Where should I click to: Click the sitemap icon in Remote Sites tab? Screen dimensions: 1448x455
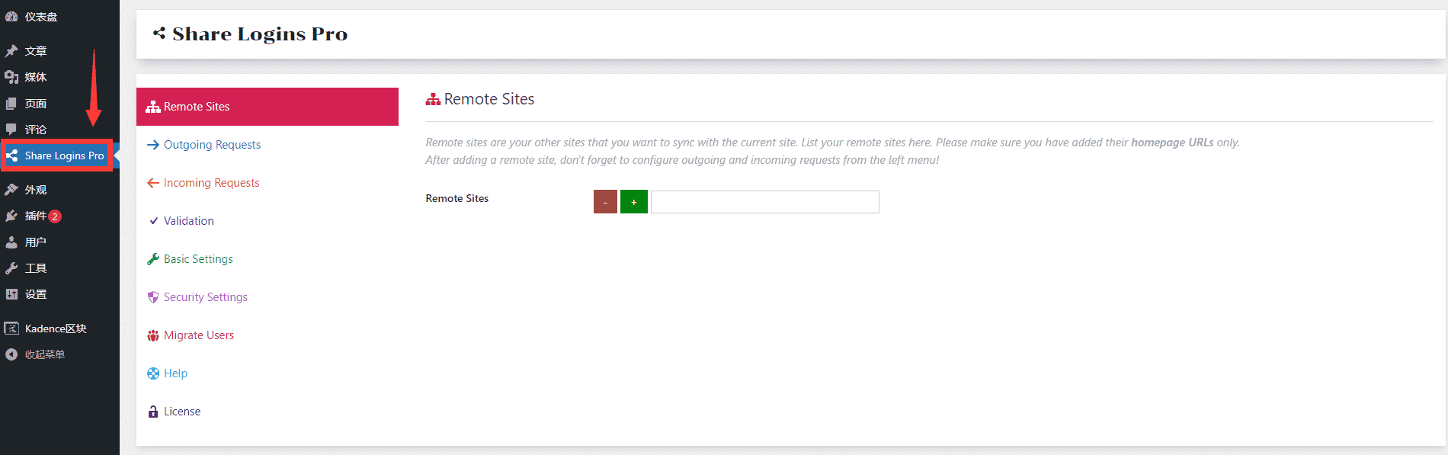point(153,107)
